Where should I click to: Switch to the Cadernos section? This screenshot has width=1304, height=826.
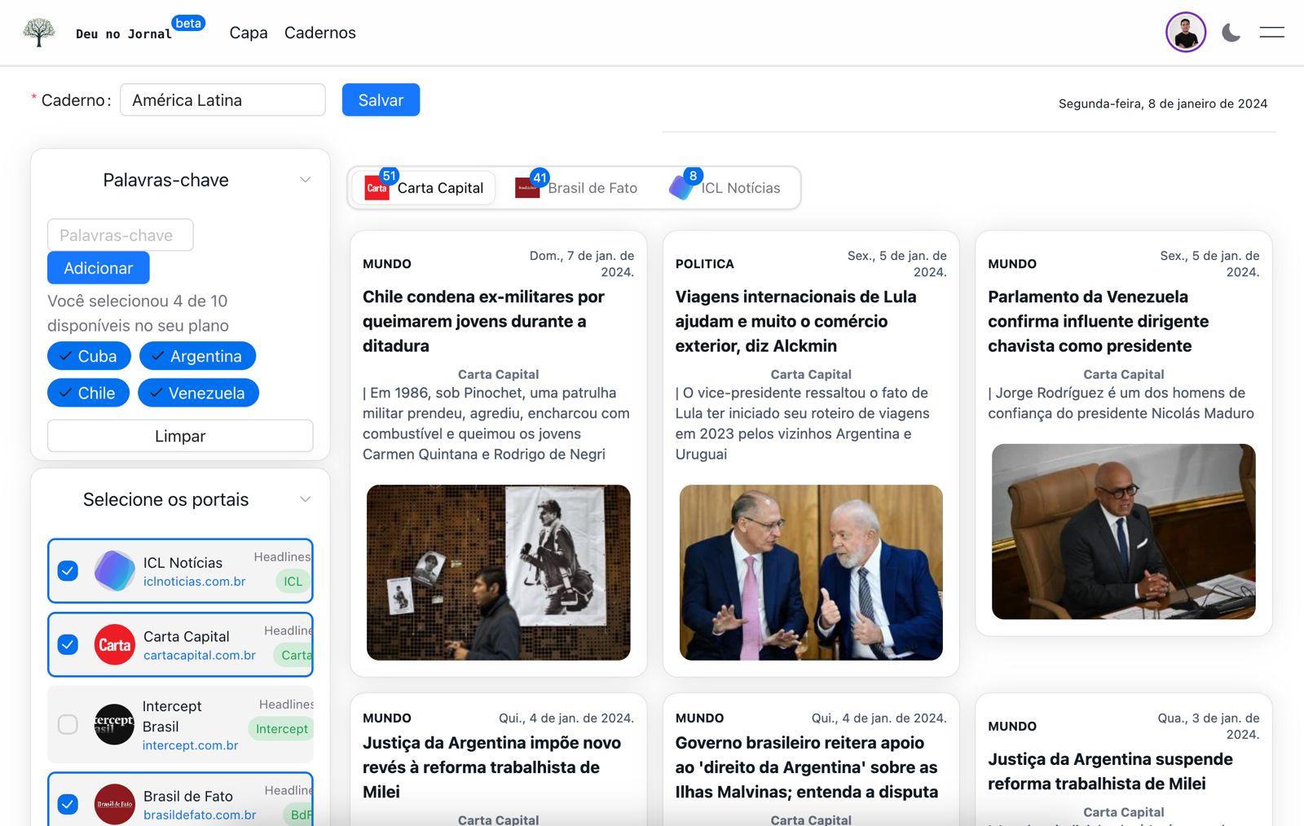tap(319, 33)
